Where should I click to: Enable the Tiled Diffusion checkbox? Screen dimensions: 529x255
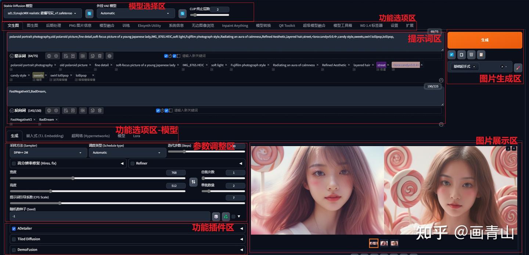tap(14, 239)
